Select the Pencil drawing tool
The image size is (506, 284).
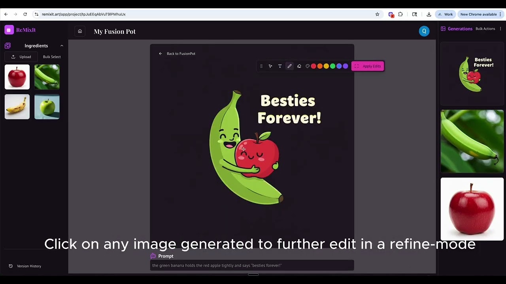(x=290, y=66)
